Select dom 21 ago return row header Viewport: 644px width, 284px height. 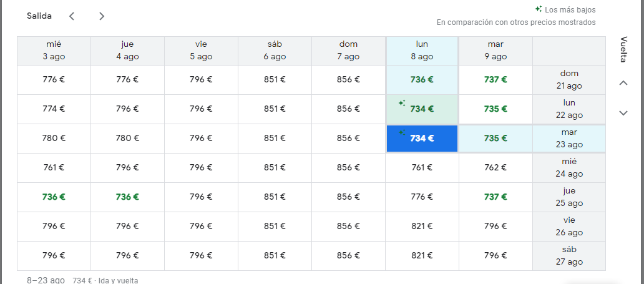point(568,80)
